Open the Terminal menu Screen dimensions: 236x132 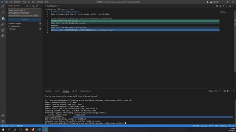tap(40, 2)
